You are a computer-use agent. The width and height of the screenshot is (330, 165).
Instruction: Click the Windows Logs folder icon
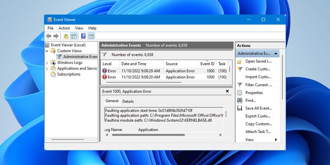click(53, 62)
